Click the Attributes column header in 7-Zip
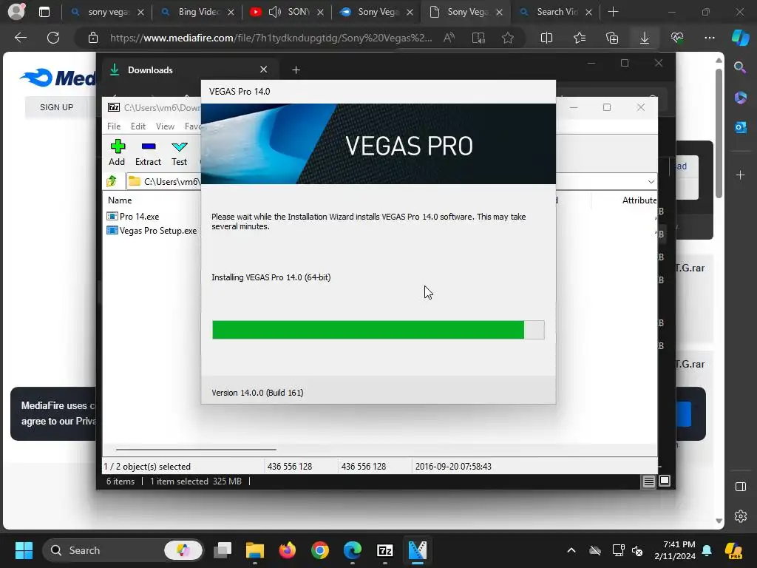This screenshot has width=757, height=568. 638,200
